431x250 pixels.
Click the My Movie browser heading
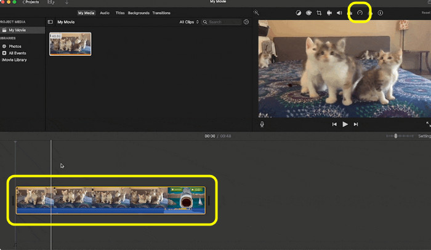pyautogui.click(x=66, y=22)
